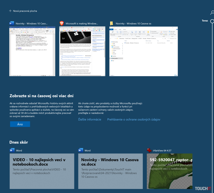The height and width of the screenshot is (193, 214).
Task: Switch to the Word document window preview
Action: [x=32, y=51]
